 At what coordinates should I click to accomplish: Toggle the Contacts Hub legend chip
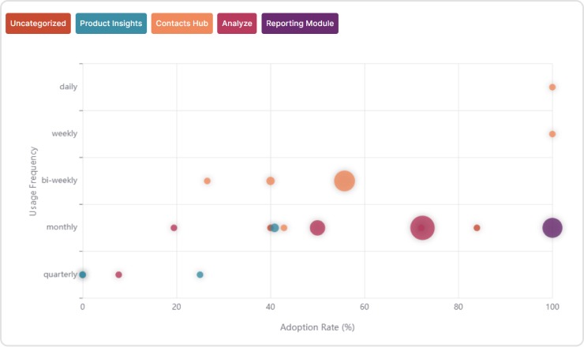click(x=182, y=24)
